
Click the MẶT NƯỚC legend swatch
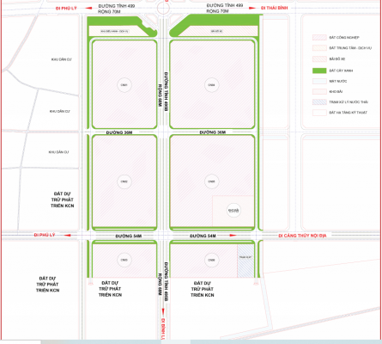pyautogui.click(x=319, y=81)
